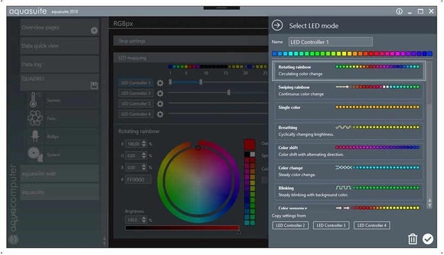Screen dimensions: 444x255
Task: Click Brightness value stepper arrows
Action: 144,220
